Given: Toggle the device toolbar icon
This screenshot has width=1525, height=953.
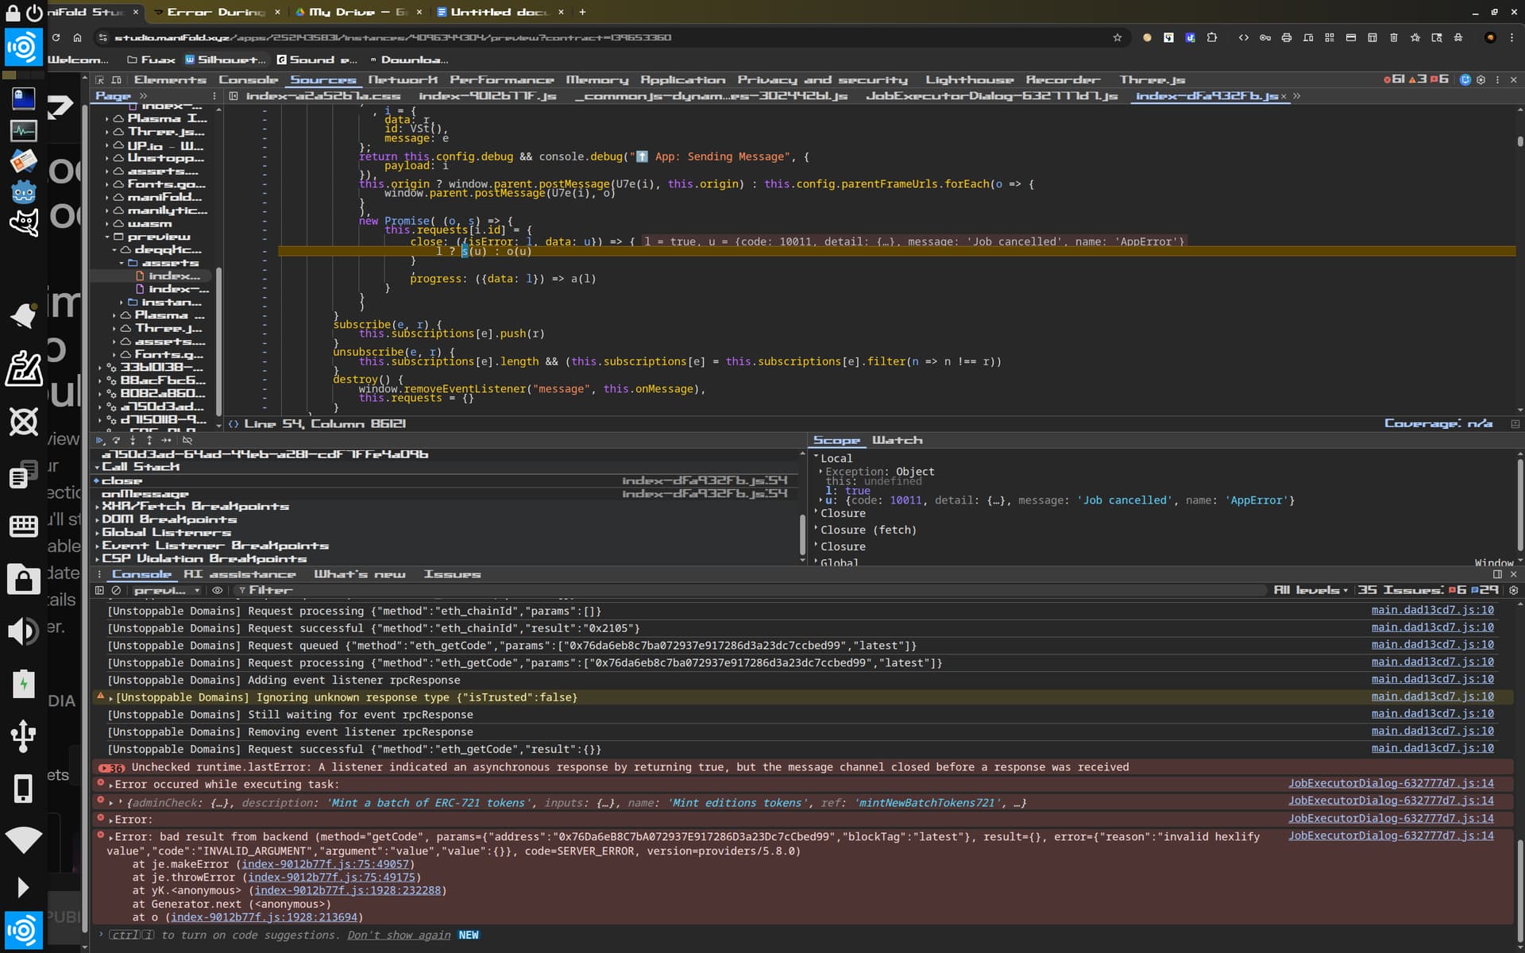Looking at the screenshot, I should point(116,80).
